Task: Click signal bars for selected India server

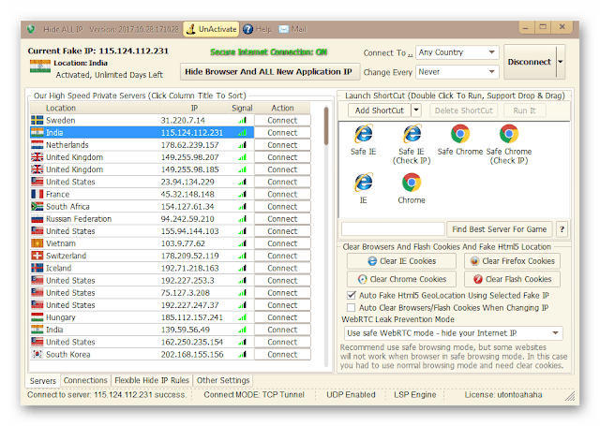Action: pyautogui.click(x=242, y=133)
